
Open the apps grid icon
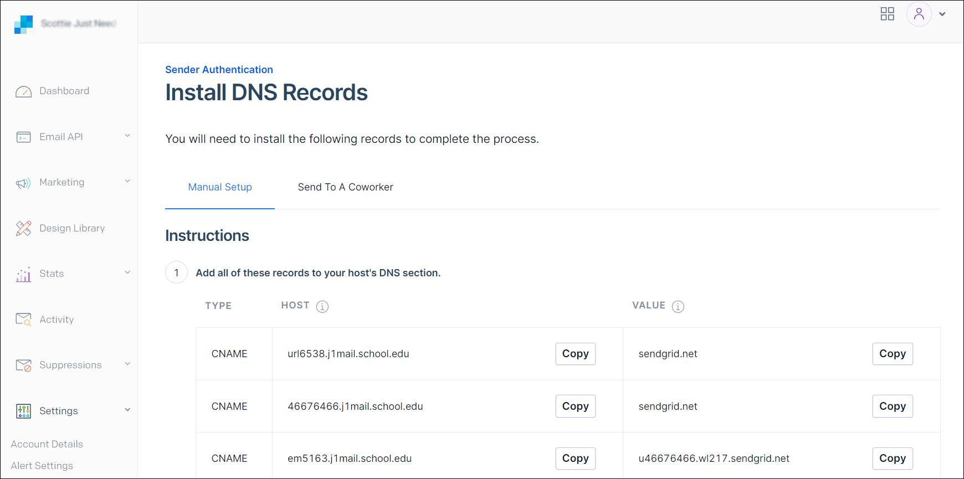[887, 14]
